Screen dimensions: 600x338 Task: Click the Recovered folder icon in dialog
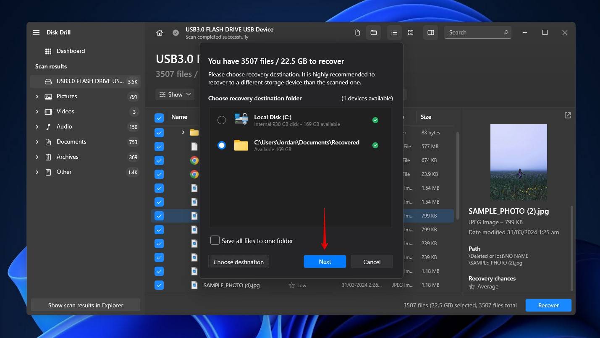pyautogui.click(x=241, y=145)
